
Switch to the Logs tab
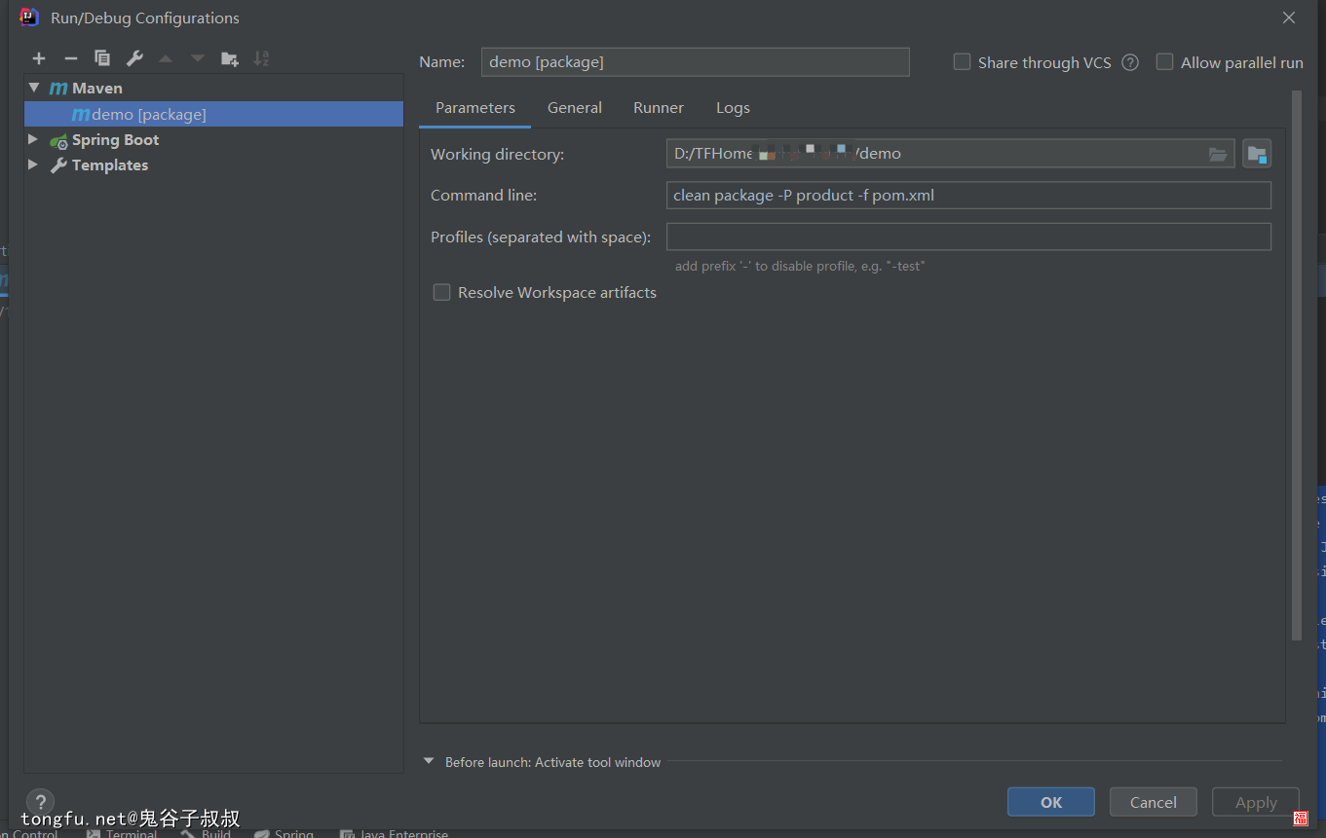coord(733,107)
